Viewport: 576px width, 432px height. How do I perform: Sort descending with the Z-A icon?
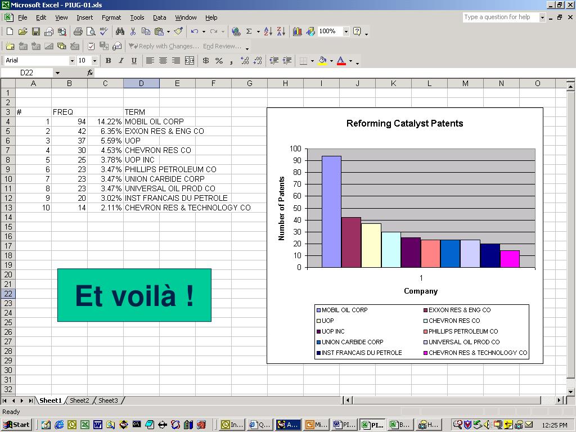(x=281, y=31)
